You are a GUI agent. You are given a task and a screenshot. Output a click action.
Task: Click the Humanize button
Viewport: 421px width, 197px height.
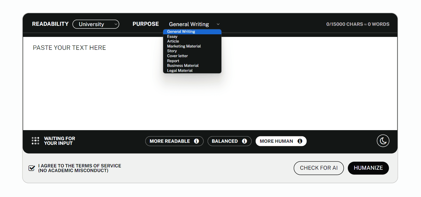[x=368, y=168]
